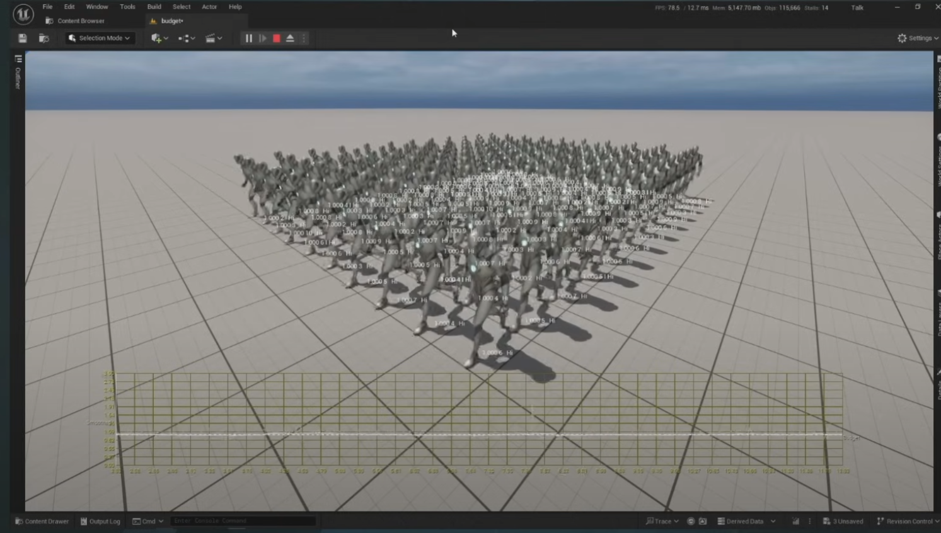This screenshot has width=941, height=533.
Task: Open the Actor menu
Action: 209,7
